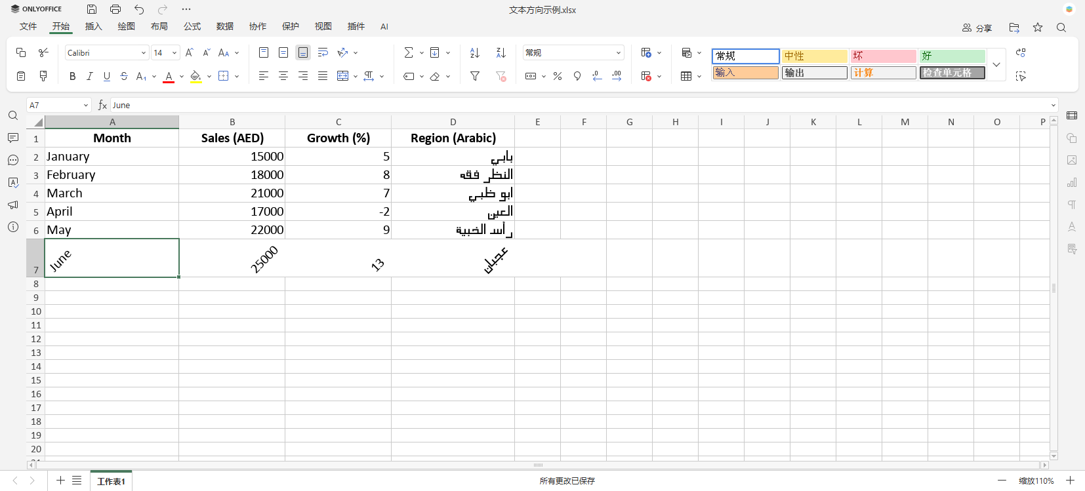The width and height of the screenshot is (1085, 491).
Task: Sort ascending A to Z
Action: point(475,52)
